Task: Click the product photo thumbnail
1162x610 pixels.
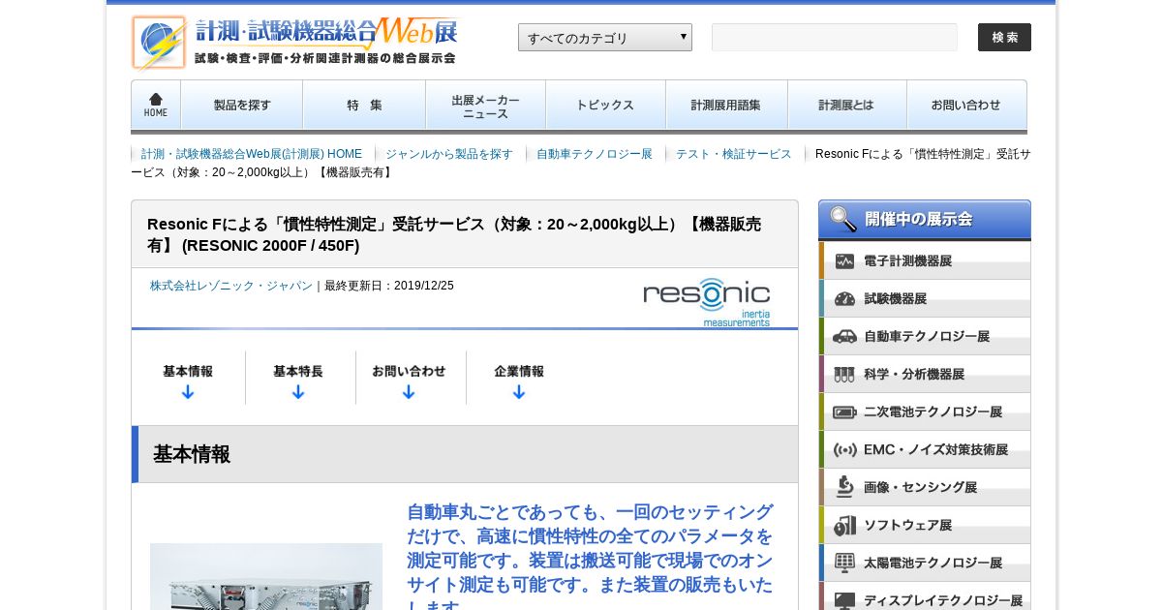Action: pos(266,577)
